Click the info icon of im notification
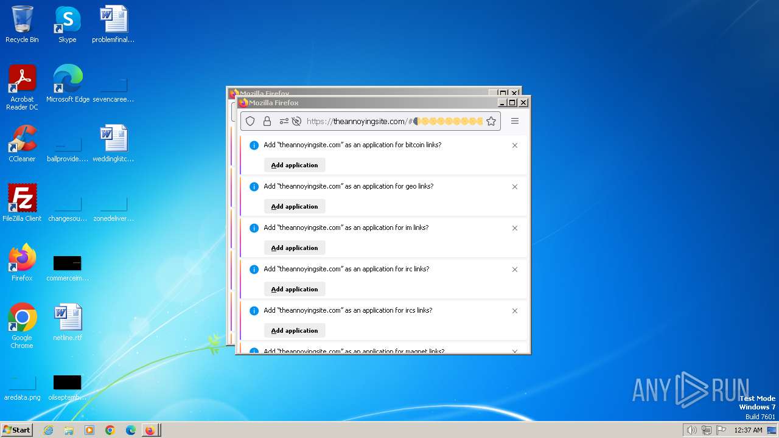779x438 pixels. tap(254, 228)
